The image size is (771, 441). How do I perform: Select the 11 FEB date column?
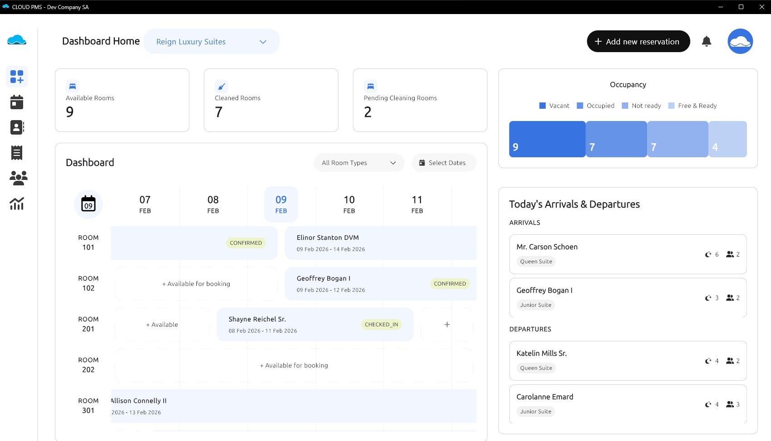(x=417, y=204)
